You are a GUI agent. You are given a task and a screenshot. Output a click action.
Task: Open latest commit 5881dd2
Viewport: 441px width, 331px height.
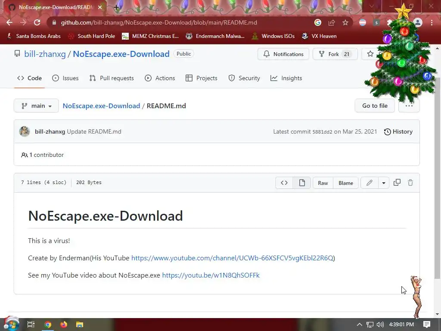coord(322,132)
